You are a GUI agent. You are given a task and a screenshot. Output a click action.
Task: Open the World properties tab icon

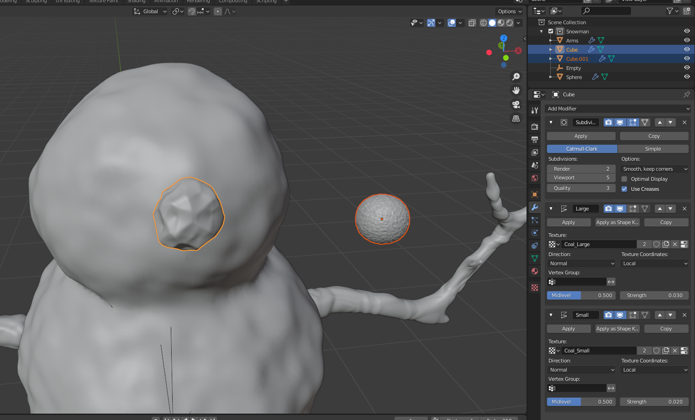point(535,178)
